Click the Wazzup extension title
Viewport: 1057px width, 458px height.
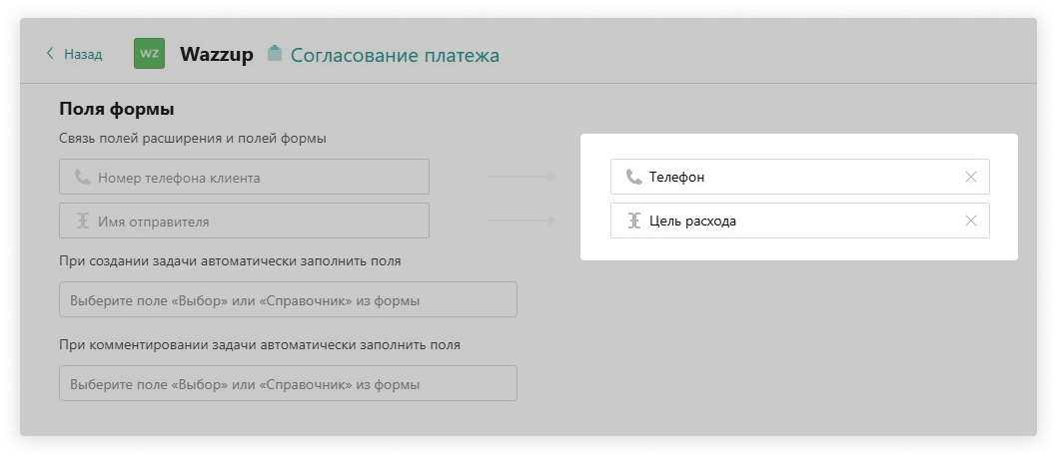tap(217, 54)
